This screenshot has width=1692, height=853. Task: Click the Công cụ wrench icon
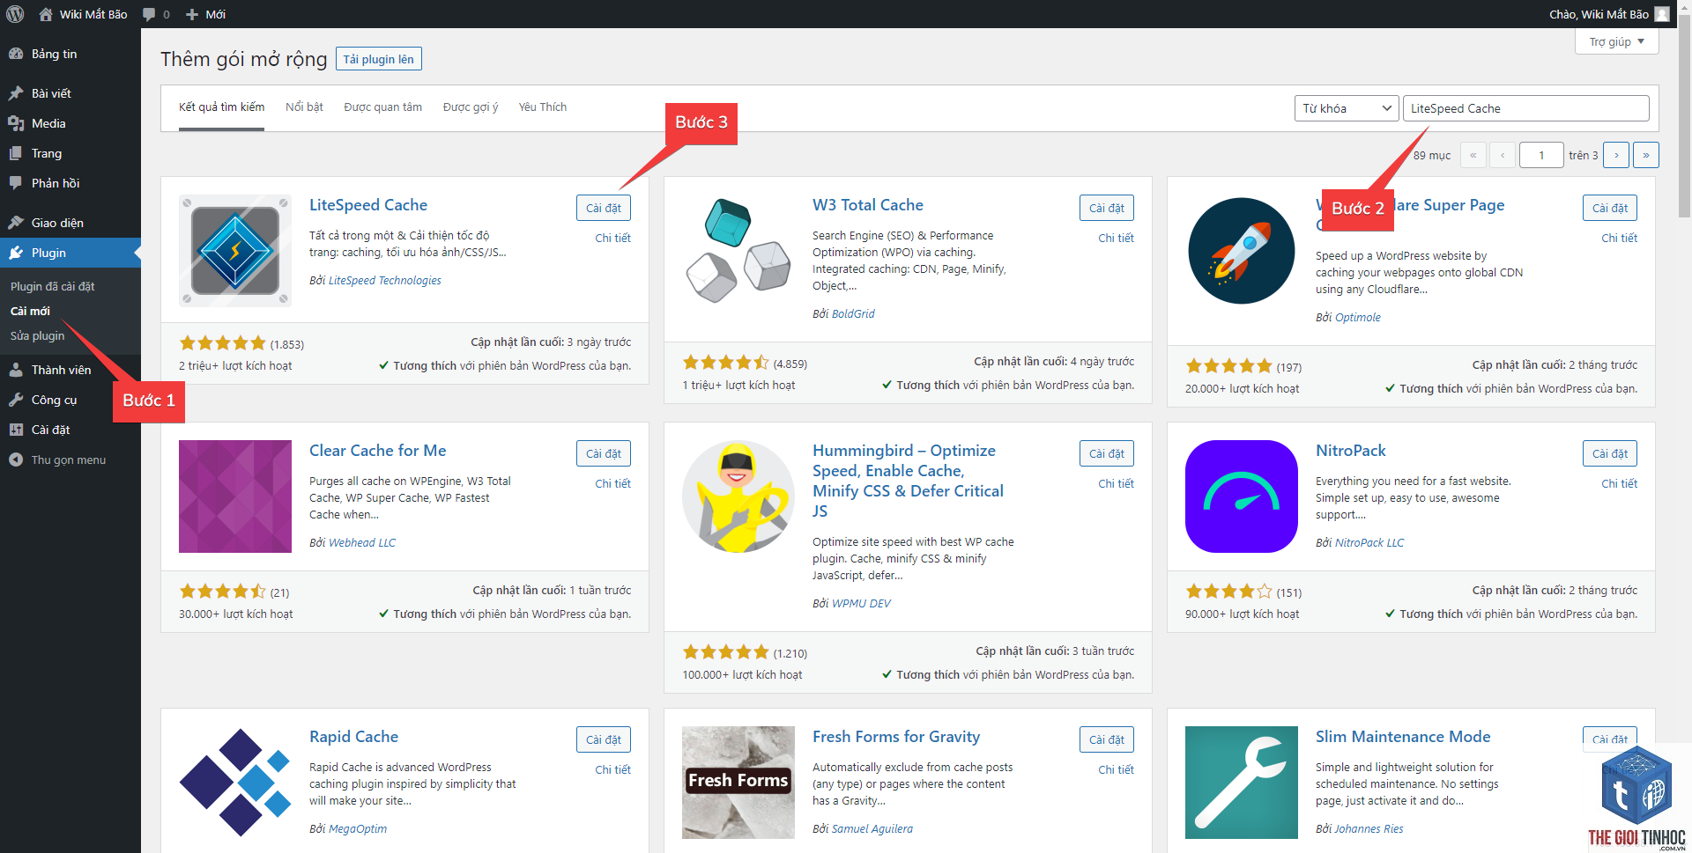[16, 400]
